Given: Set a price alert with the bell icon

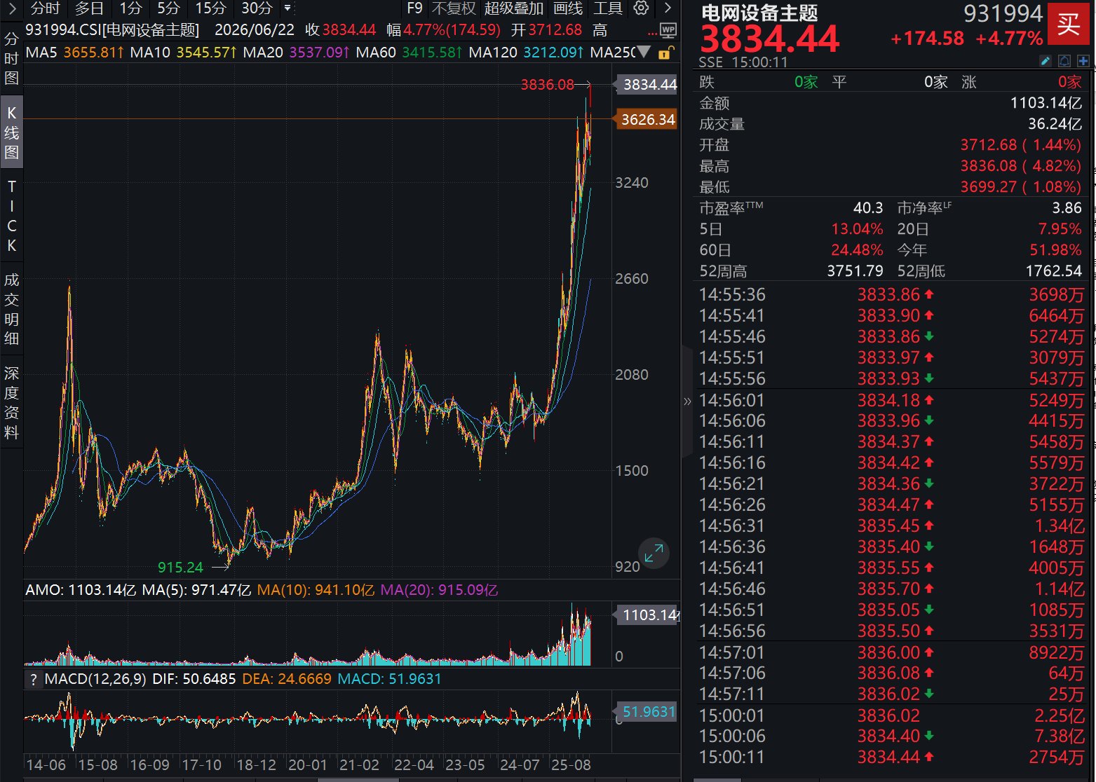Looking at the screenshot, I should click(1064, 61).
